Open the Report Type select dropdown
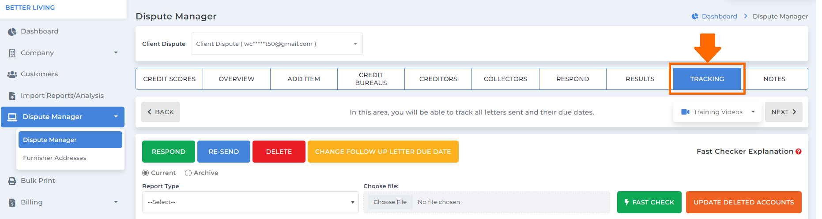This screenshot has width=822, height=219. pos(250,202)
